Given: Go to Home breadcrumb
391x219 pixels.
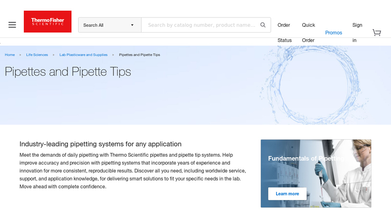Looking at the screenshot, I should pyautogui.click(x=10, y=55).
